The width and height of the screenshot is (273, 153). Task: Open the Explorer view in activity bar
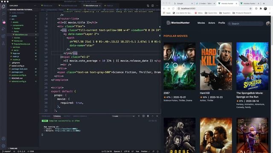click(x=3, y=7)
